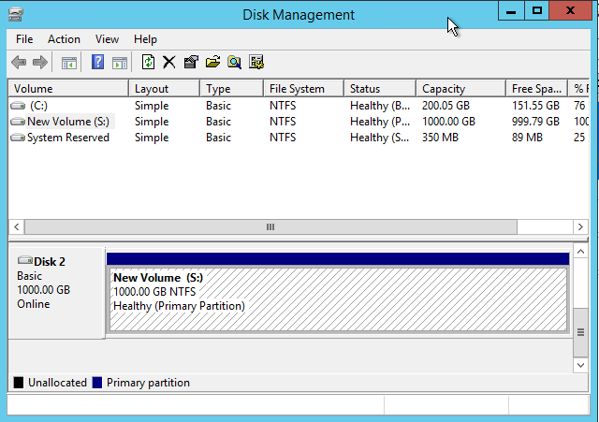This screenshot has width=599, height=422.
Task: Click the Delete X toolbar icon
Action: pyautogui.click(x=169, y=63)
